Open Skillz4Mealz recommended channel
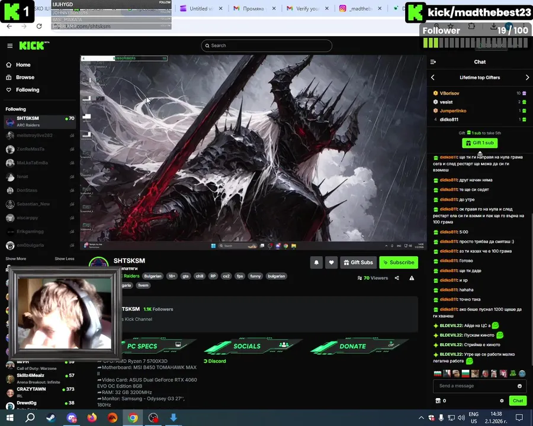The image size is (533, 426). click(40, 378)
